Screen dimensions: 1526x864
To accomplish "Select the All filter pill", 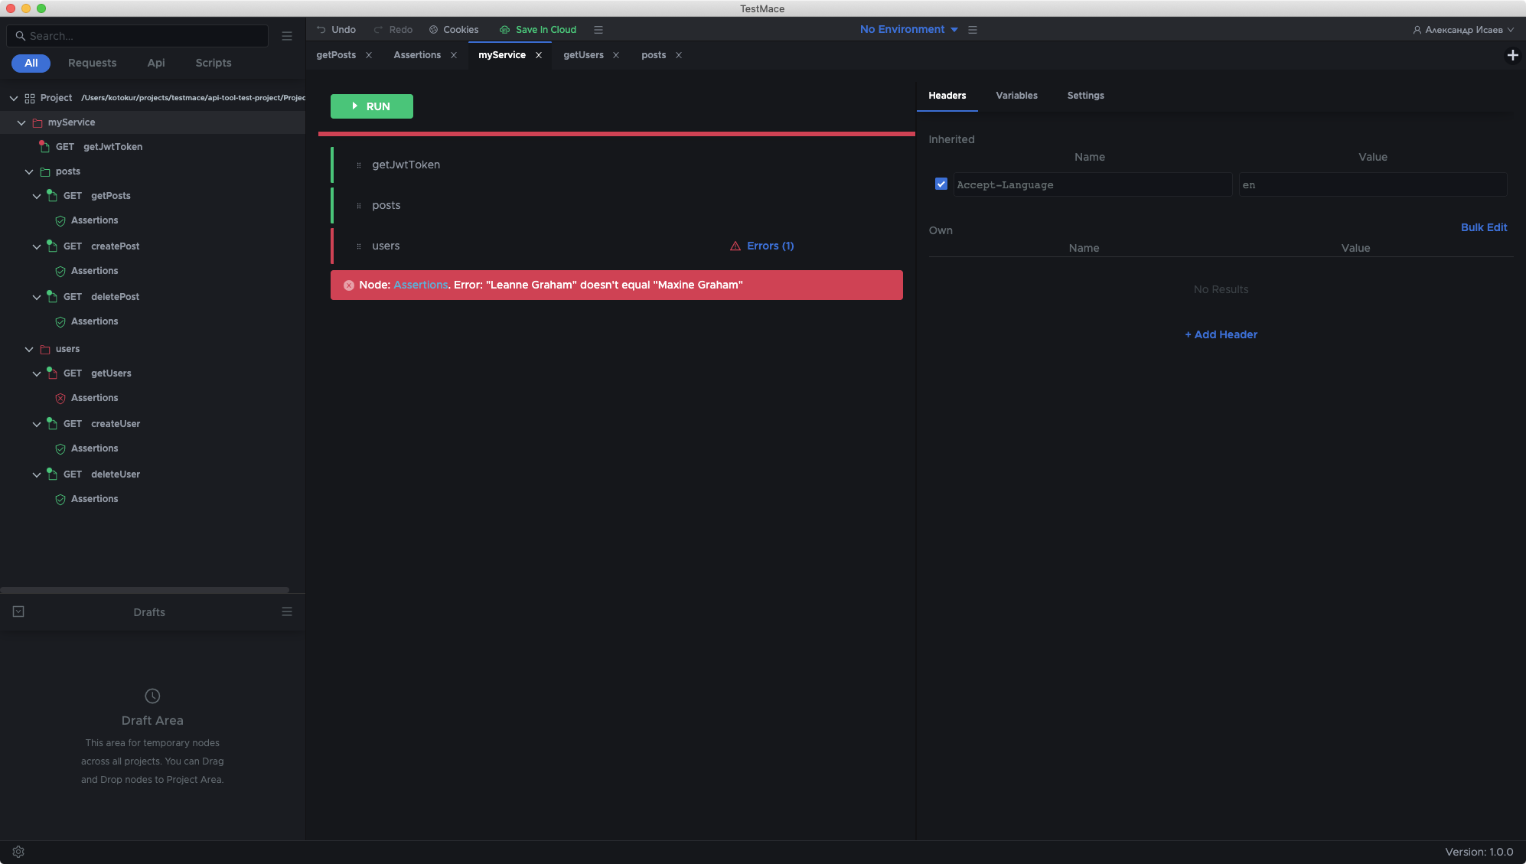I will [x=31, y=63].
